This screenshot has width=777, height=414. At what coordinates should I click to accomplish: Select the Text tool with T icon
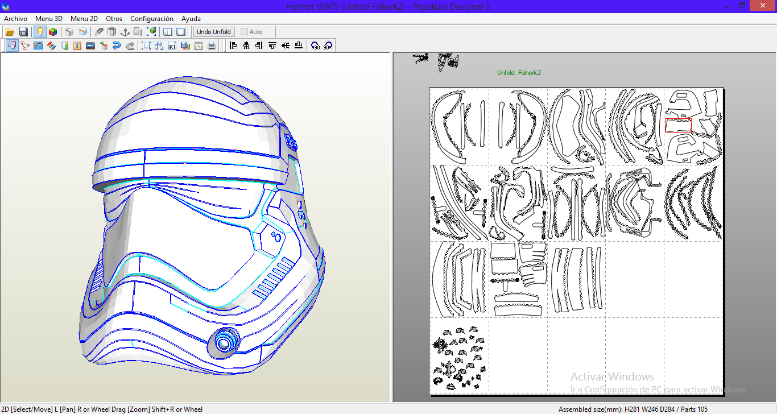77,46
